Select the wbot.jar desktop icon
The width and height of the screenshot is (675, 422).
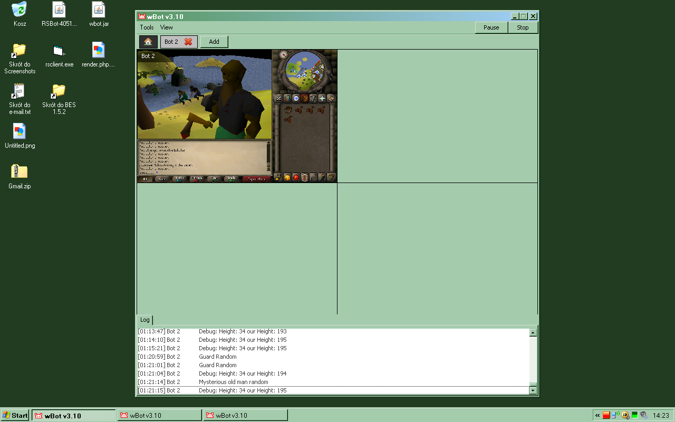coord(99,14)
